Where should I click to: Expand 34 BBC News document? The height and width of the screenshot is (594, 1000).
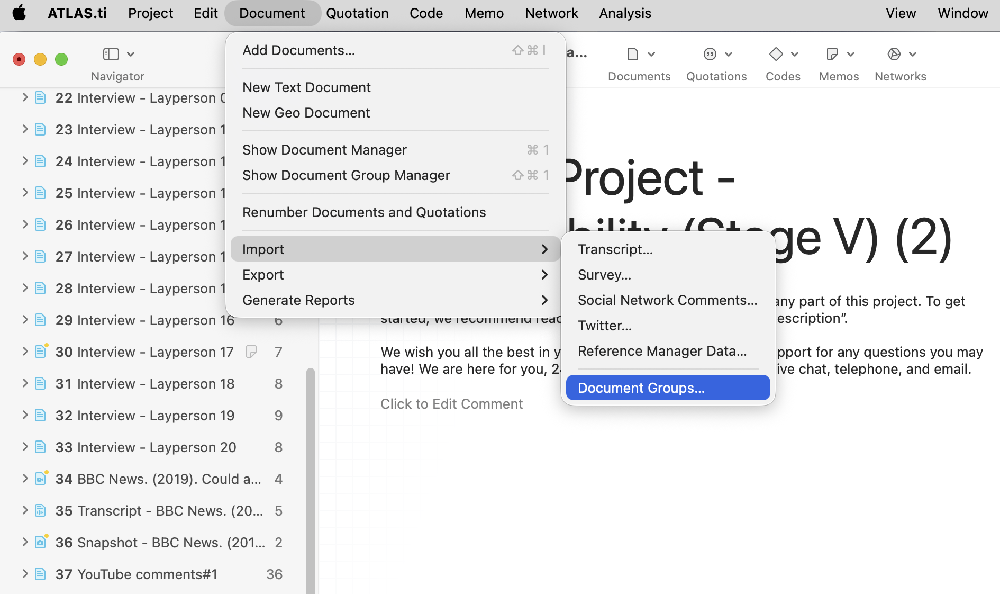[x=24, y=479]
